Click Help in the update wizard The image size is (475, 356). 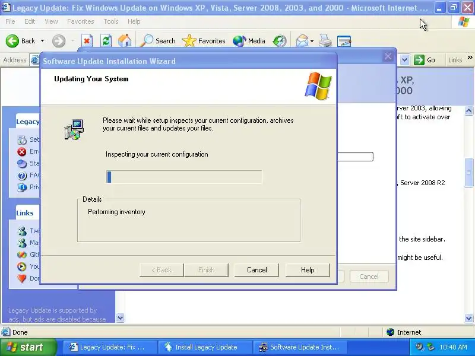pyautogui.click(x=308, y=270)
